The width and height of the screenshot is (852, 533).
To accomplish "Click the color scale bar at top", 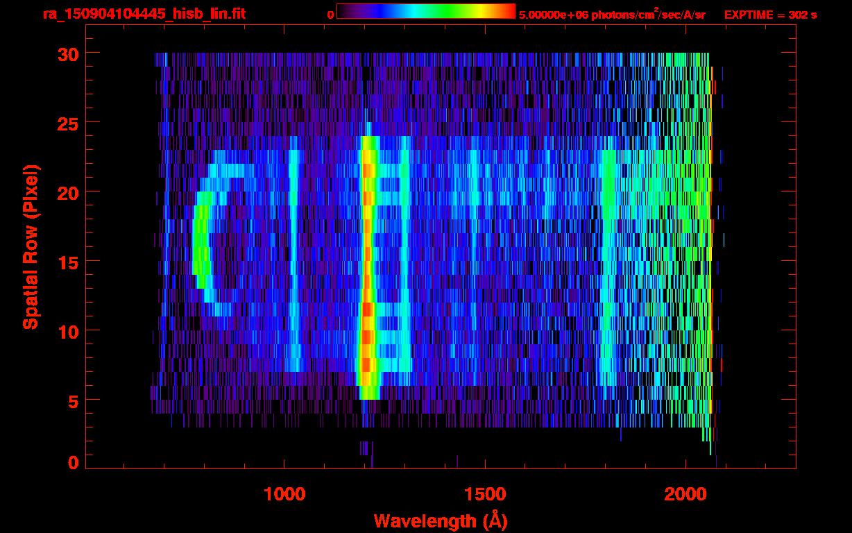I will pyautogui.click(x=425, y=12).
